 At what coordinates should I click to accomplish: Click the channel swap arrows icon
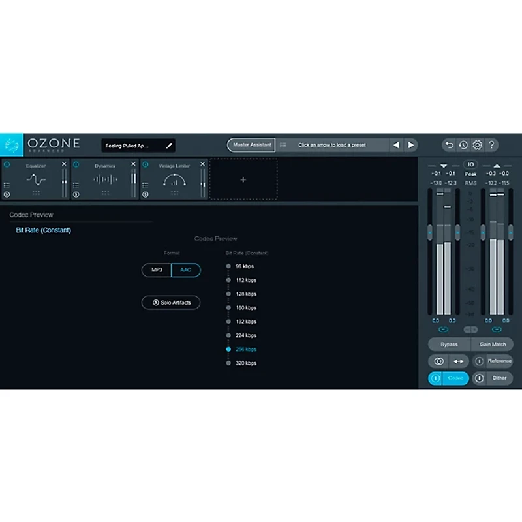click(459, 361)
